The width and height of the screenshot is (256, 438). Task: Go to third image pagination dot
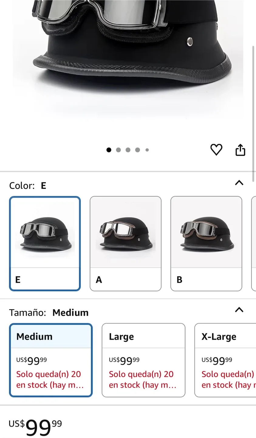tap(128, 150)
